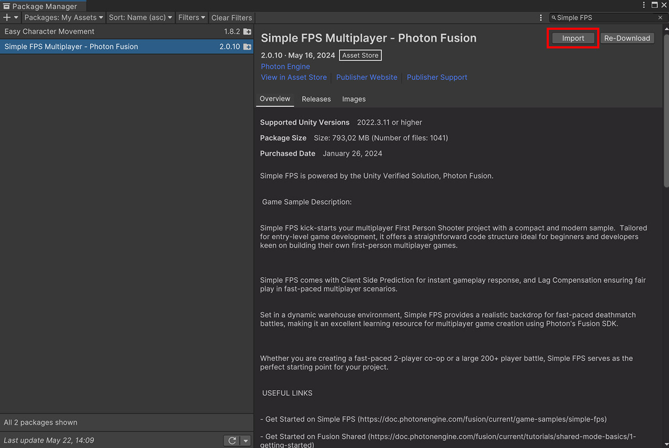Screen dimensions: 669x448
Task: Open the Packages: My Assets dropdown
Action: tap(63, 18)
